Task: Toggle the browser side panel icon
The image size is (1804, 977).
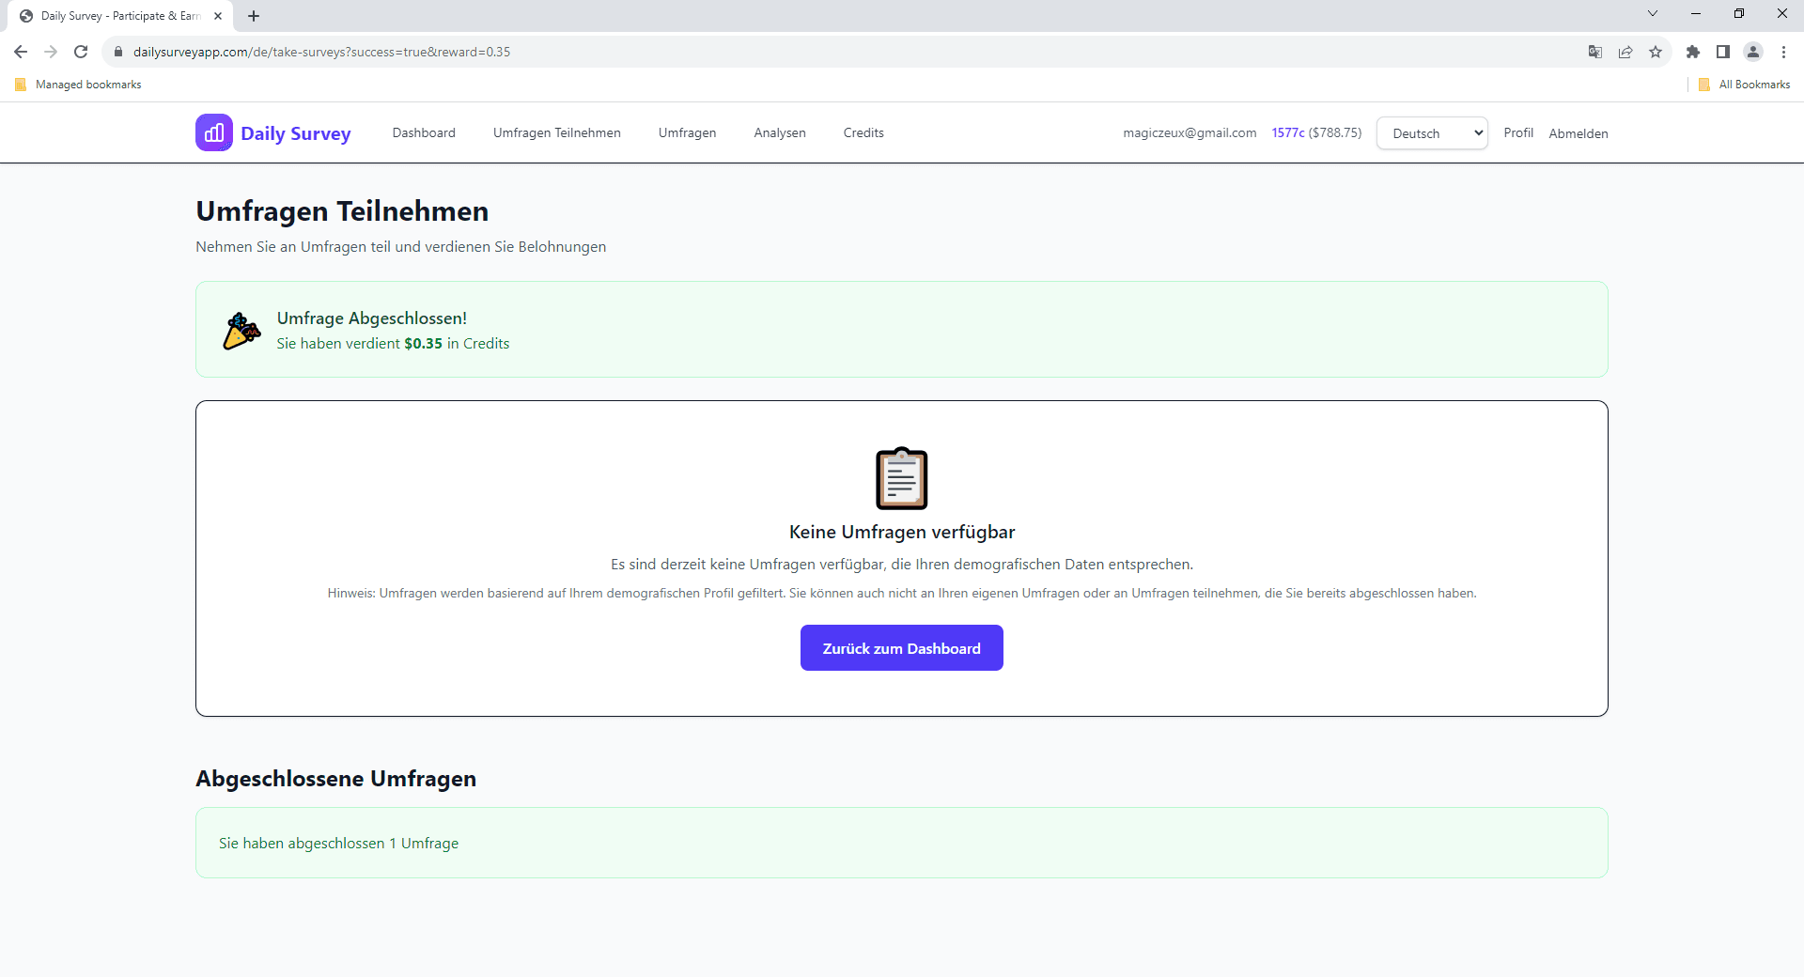Action: pos(1722,52)
